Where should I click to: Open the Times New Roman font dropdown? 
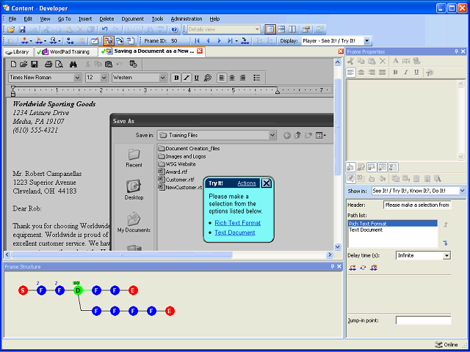(77, 78)
